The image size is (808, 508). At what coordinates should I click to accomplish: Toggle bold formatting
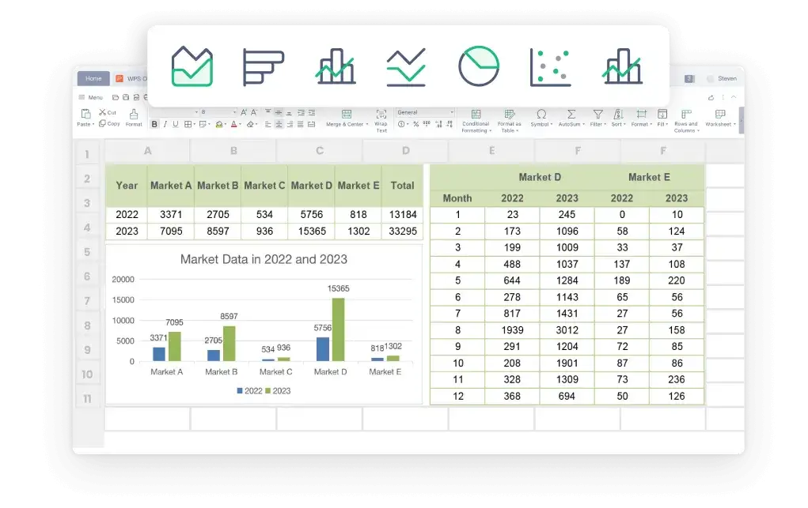tap(154, 124)
